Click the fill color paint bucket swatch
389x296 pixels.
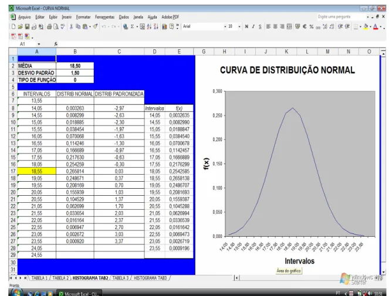click(x=366, y=26)
